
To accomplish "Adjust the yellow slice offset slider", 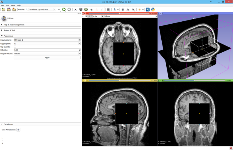I will [x=119, y=80].
